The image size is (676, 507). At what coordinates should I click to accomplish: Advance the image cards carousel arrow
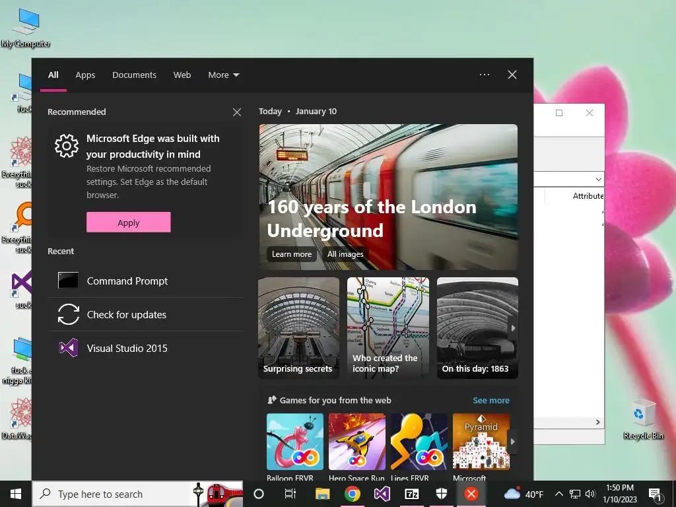click(513, 328)
